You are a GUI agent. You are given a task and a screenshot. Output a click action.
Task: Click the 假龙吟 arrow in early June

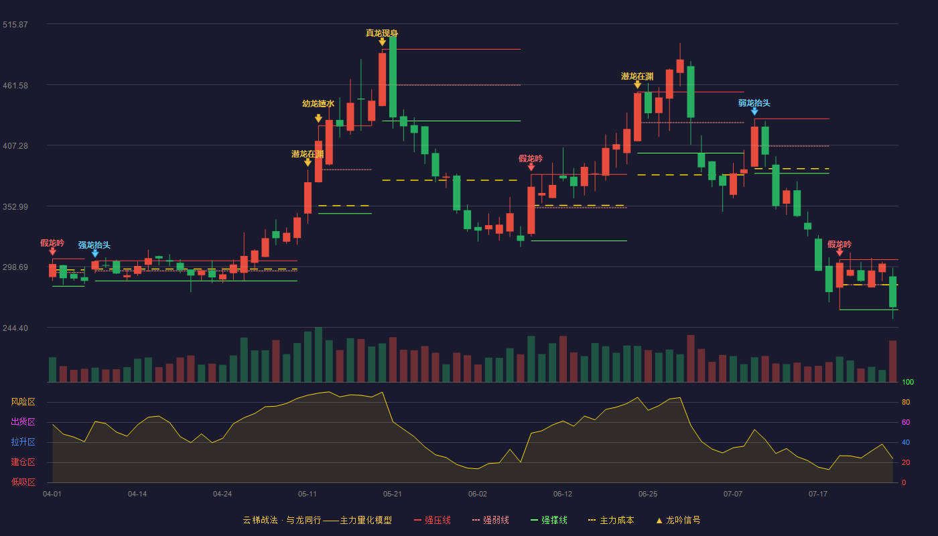click(x=531, y=167)
